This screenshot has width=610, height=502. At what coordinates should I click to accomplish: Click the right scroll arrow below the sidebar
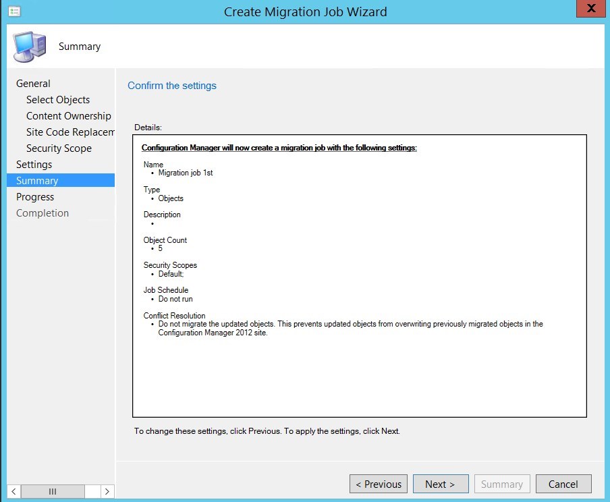(107, 491)
